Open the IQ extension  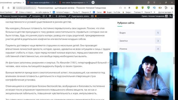click(154, 8)
